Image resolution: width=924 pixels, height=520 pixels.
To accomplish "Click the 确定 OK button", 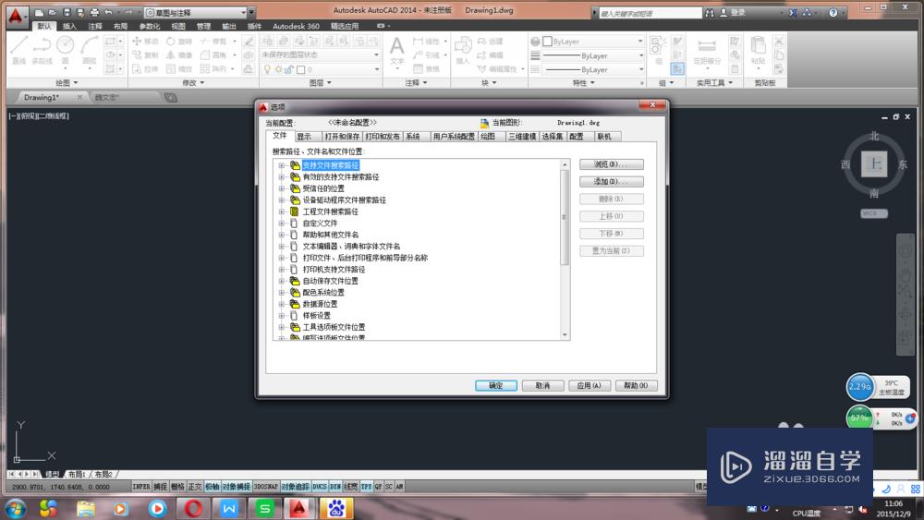I will coord(495,386).
